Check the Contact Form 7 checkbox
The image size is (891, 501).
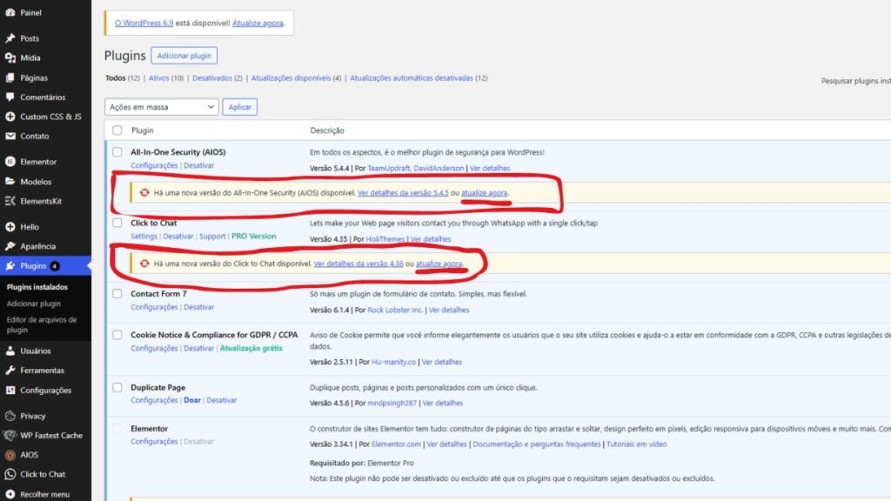coord(117,295)
